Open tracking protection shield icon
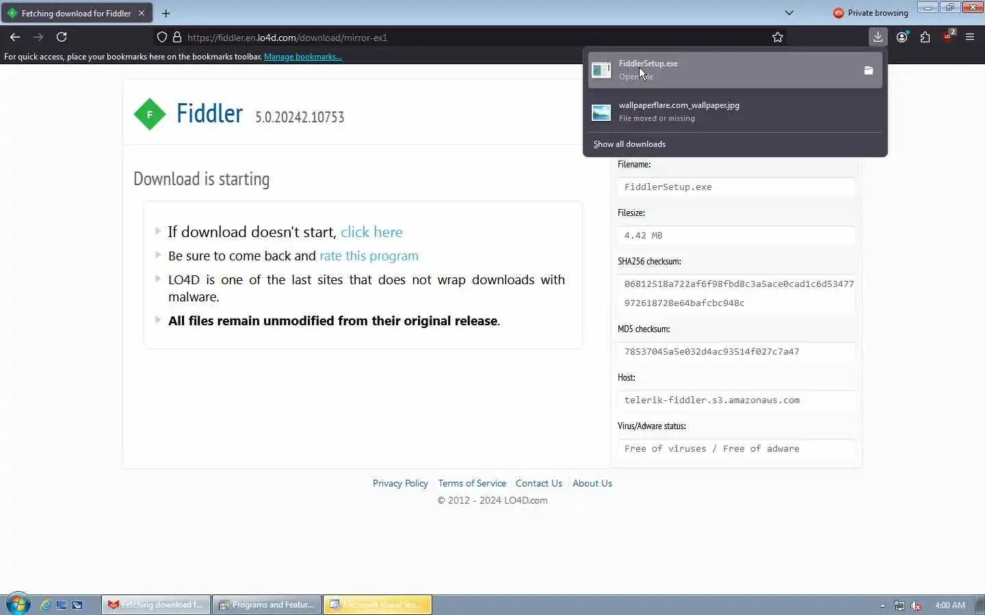The height and width of the screenshot is (615, 985). (161, 37)
